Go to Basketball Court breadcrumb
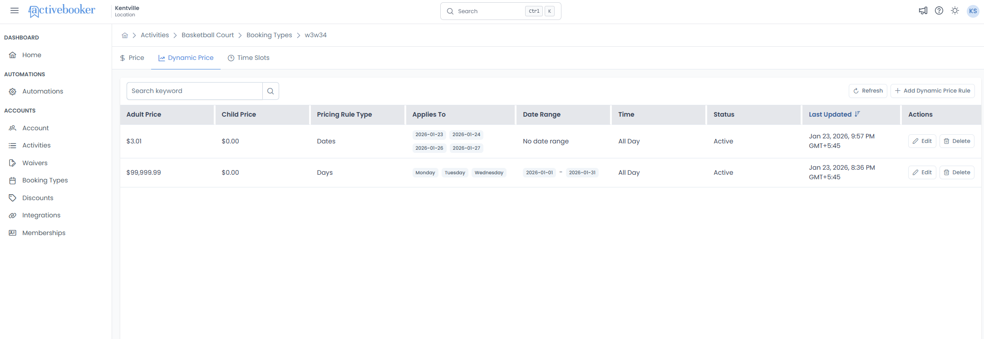The image size is (984, 339). pos(207,35)
